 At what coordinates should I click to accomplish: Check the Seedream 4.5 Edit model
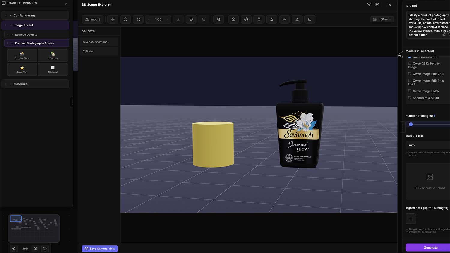tap(409, 97)
